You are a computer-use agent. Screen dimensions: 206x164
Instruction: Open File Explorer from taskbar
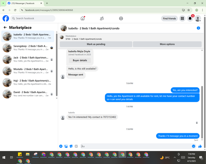[28, 155]
